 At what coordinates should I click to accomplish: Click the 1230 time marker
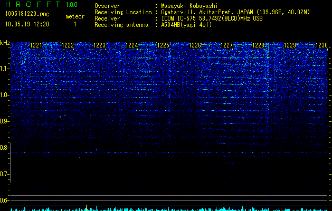[x=321, y=45]
